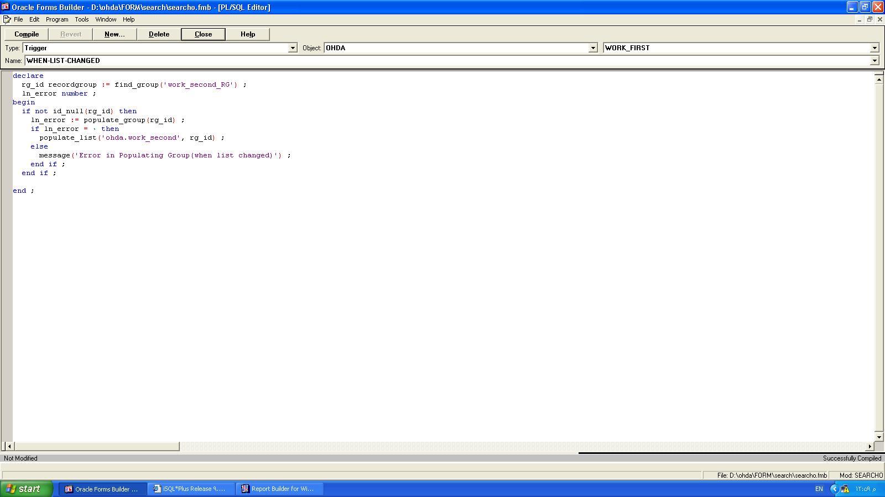Click the document icon left of File menu
This screenshot has height=497, width=885.
[7, 19]
